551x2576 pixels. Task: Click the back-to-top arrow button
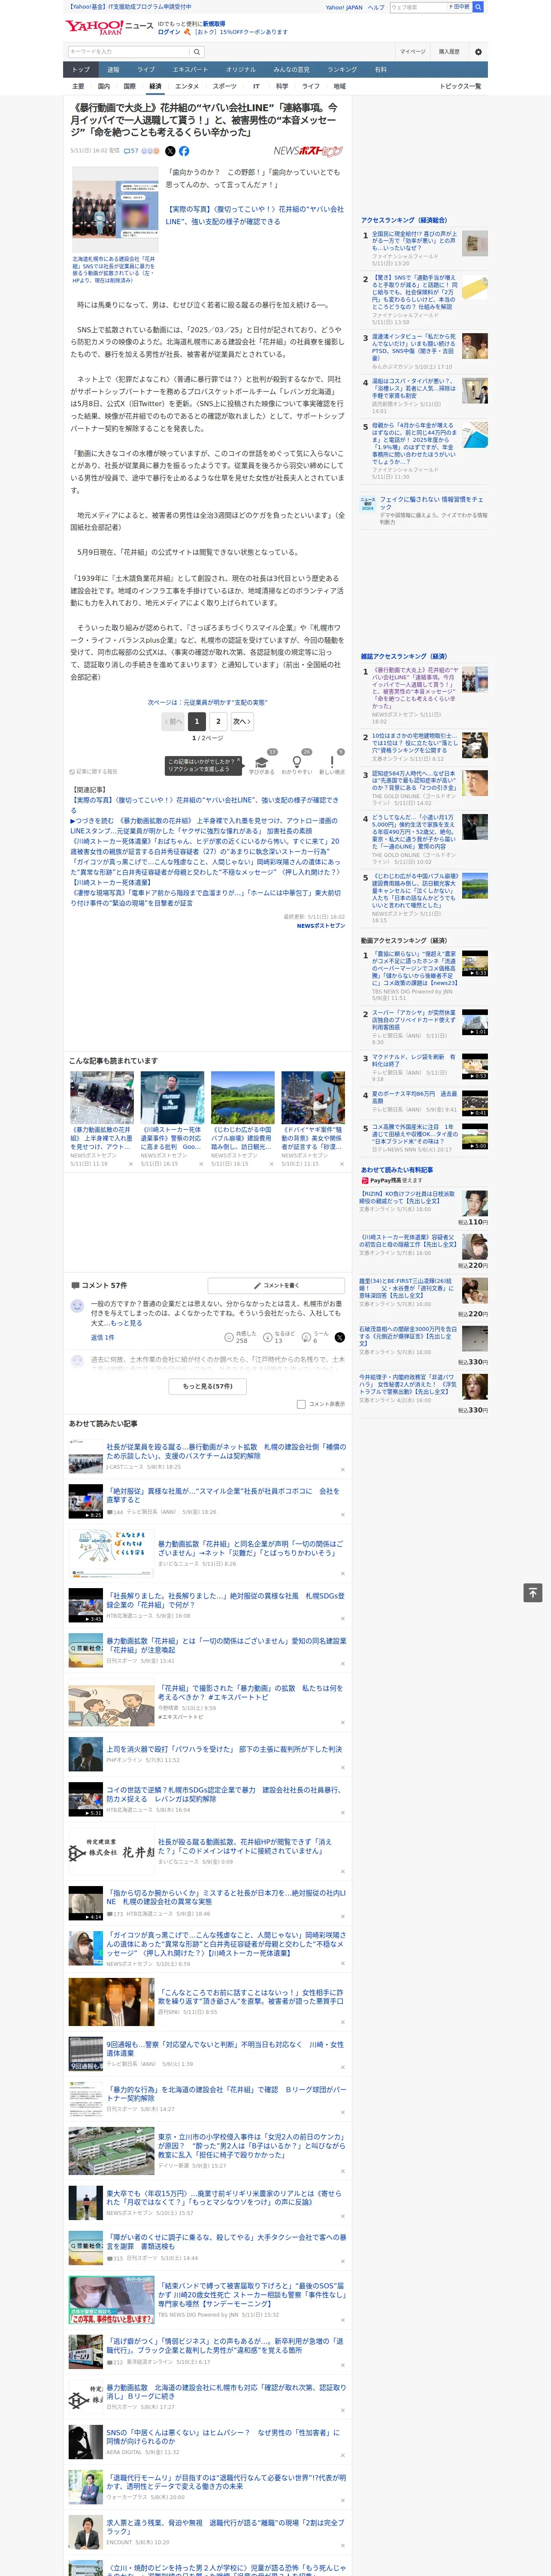[x=533, y=1592]
